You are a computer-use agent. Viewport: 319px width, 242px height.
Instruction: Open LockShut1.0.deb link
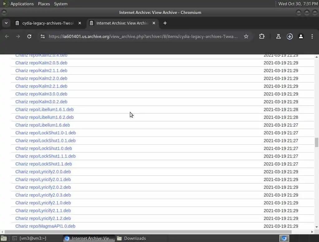click(44, 148)
